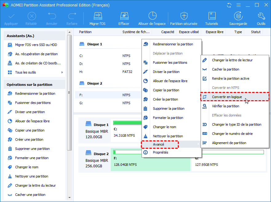271x202 pixels.
Task: Select Cacher la partition in submenu
Action: (235, 69)
